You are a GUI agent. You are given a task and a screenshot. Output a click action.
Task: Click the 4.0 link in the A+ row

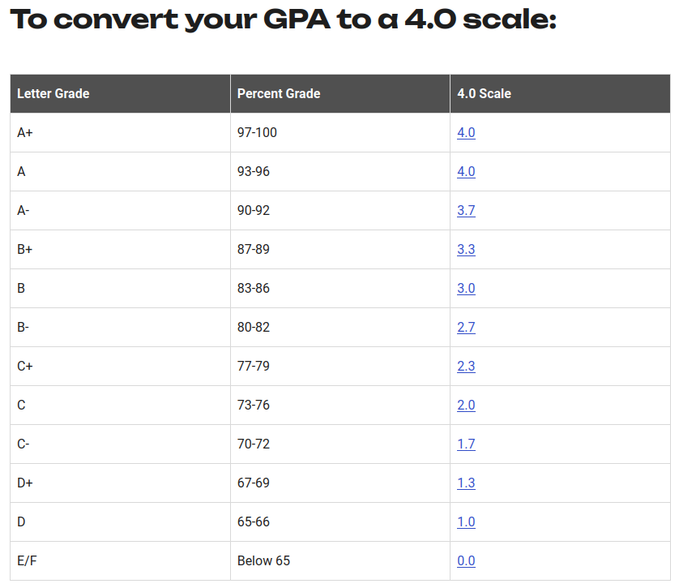(466, 133)
